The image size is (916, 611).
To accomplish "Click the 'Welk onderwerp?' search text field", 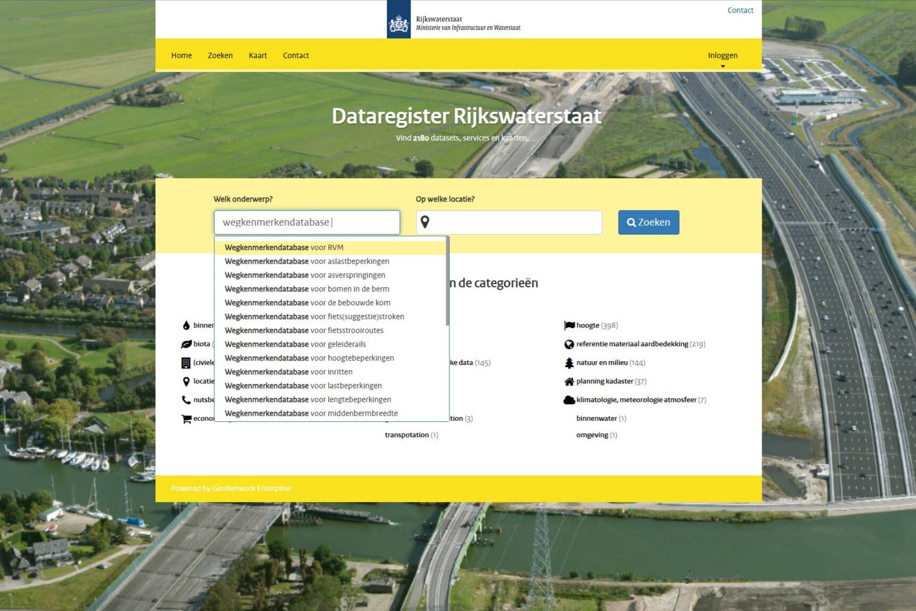I will coord(307,222).
